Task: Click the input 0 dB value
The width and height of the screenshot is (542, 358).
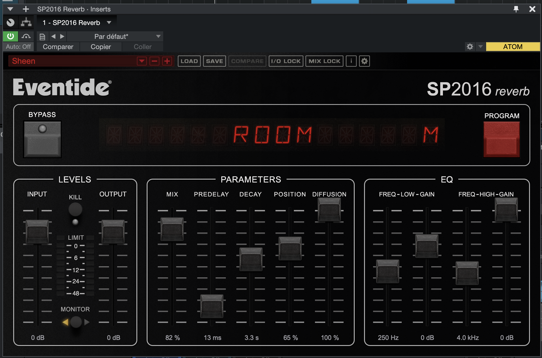Action: (38, 338)
